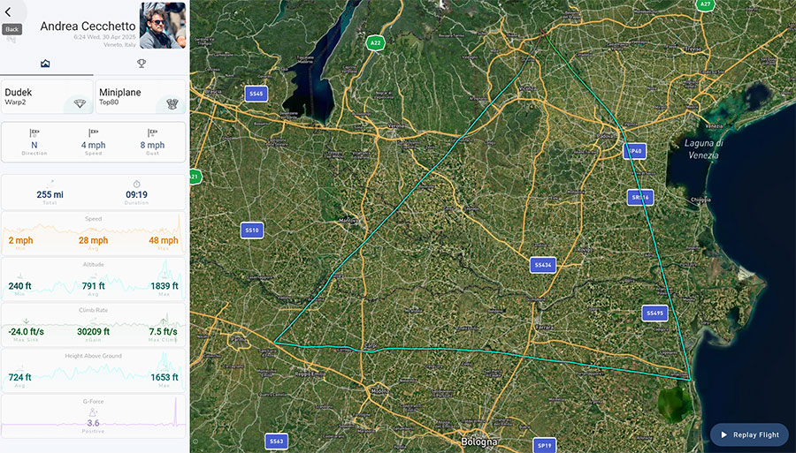Click the wind speed 4 mph icon
Image resolution: width=796 pixels, height=453 pixels.
click(x=94, y=133)
